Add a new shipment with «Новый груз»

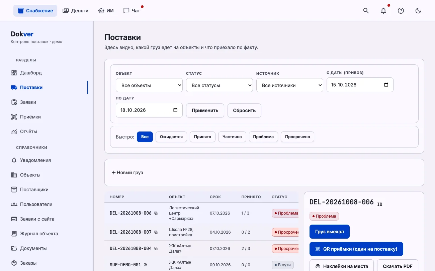[127, 173]
